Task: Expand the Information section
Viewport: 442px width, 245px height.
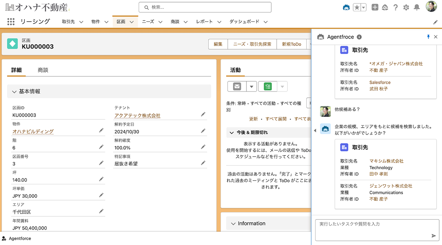Action: pyautogui.click(x=233, y=223)
